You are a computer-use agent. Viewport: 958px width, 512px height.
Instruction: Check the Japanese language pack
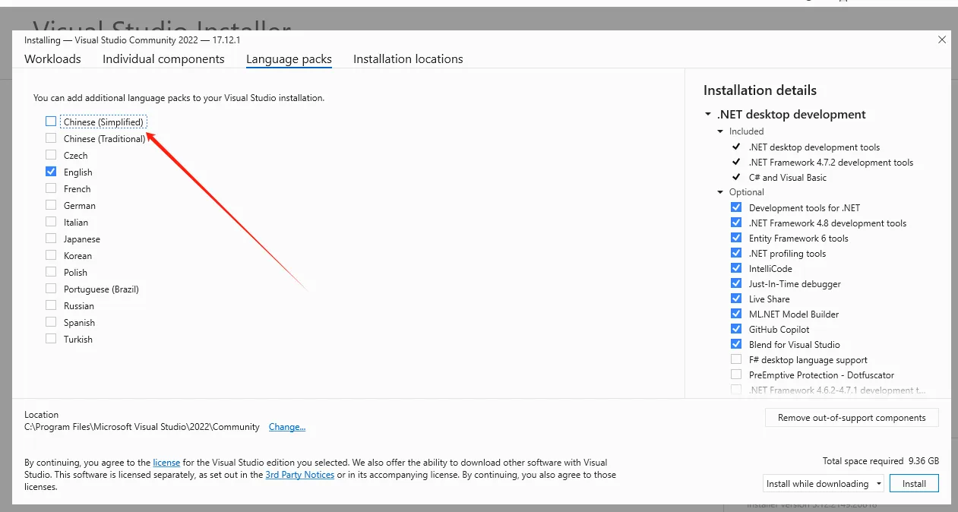coord(51,239)
